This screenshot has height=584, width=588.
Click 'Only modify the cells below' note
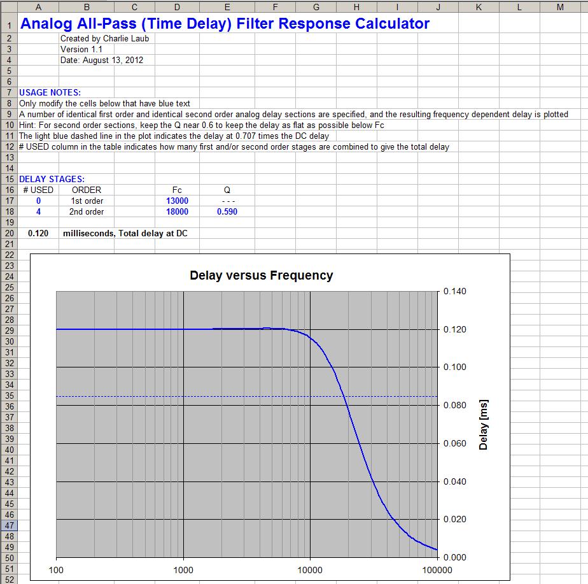[x=104, y=104]
